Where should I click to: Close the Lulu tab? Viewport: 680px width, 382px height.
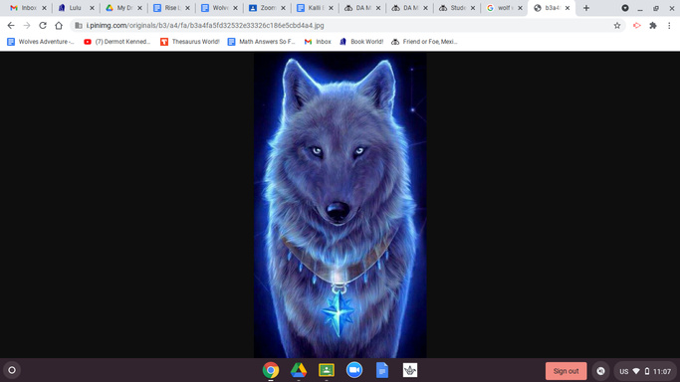92,8
